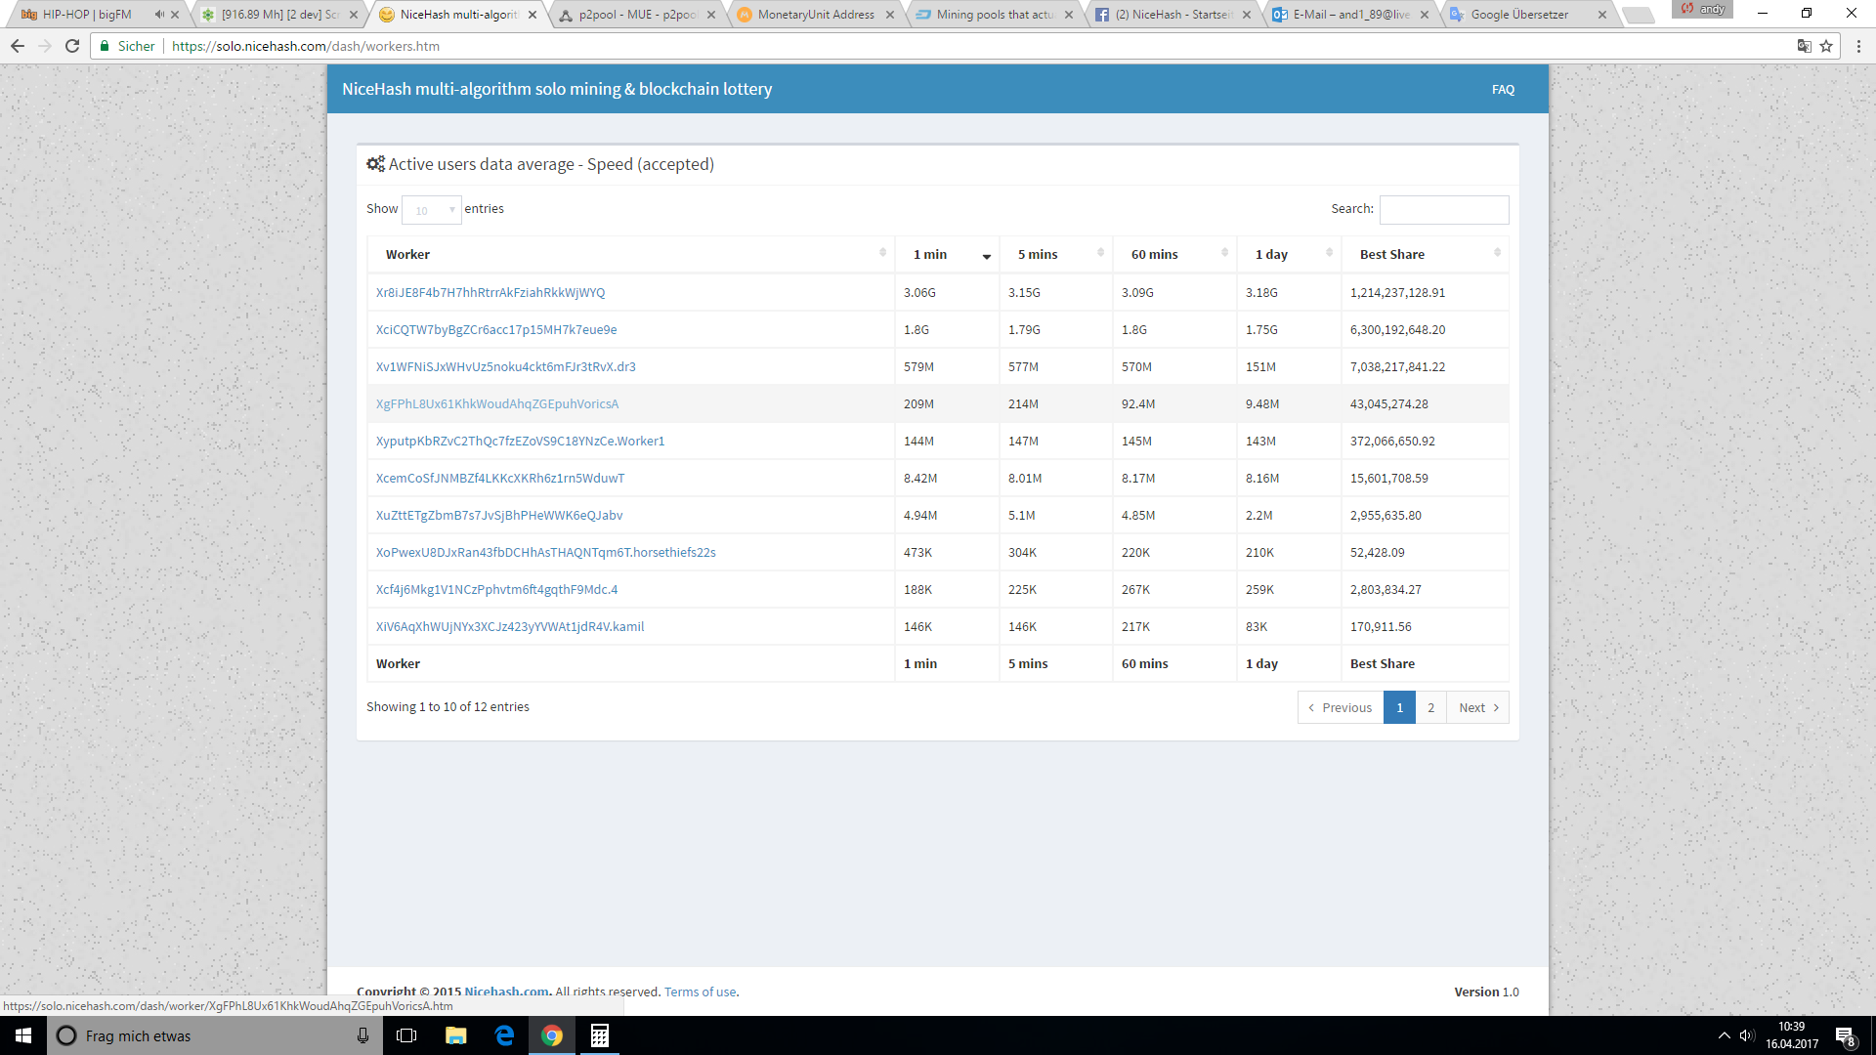The image size is (1876, 1055).
Task: Close the Google Übersetzer tab
Action: point(1602,15)
